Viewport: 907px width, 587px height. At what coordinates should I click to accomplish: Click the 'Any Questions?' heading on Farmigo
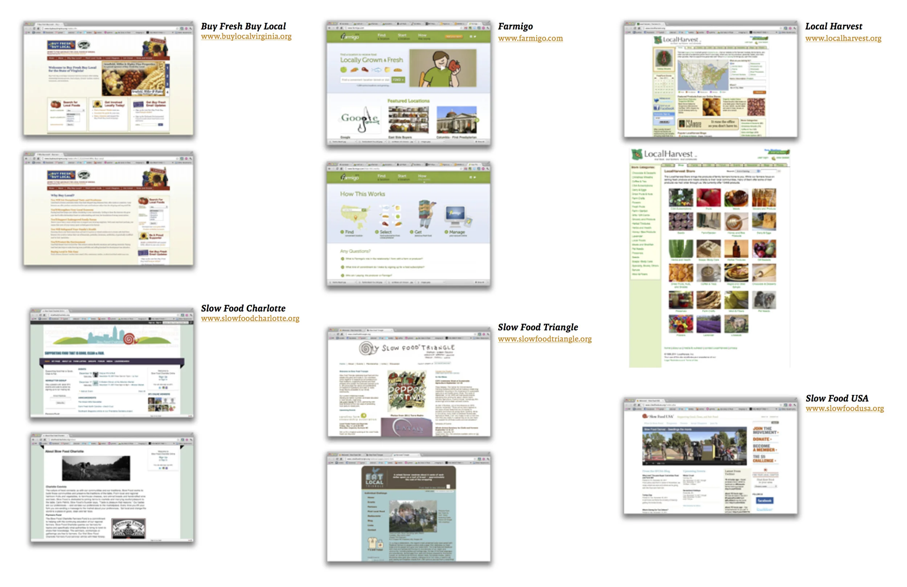(x=355, y=251)
